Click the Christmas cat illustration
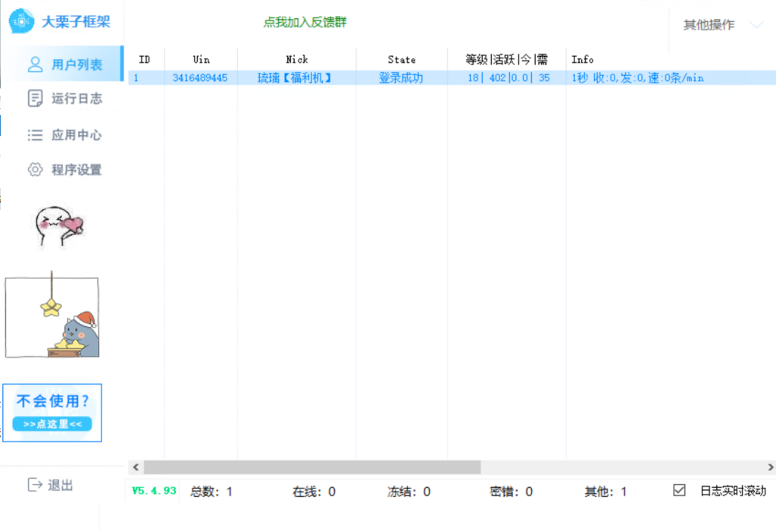 [52, 318]
